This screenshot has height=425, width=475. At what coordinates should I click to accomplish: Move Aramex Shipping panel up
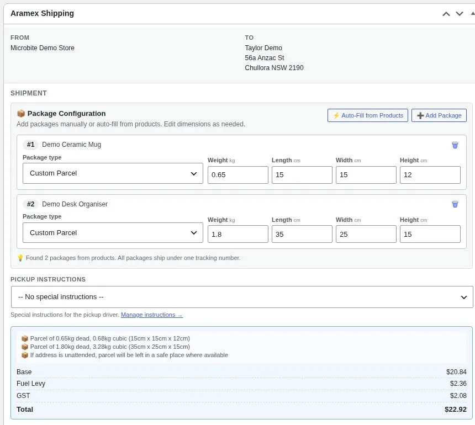(x=446, y=14)
